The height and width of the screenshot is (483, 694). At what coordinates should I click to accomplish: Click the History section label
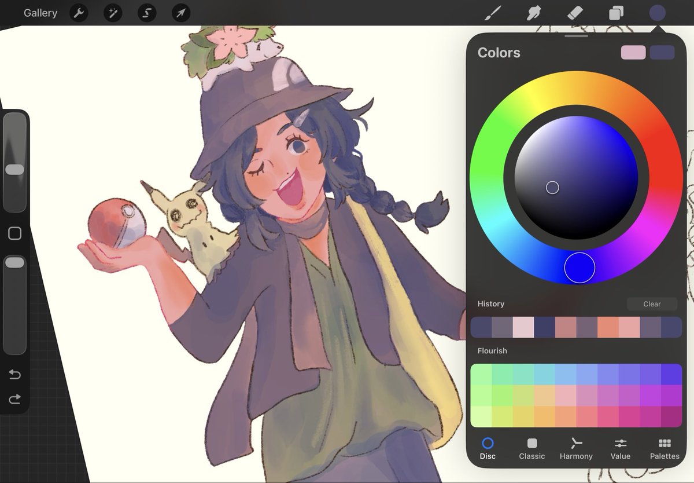[491, 304]
